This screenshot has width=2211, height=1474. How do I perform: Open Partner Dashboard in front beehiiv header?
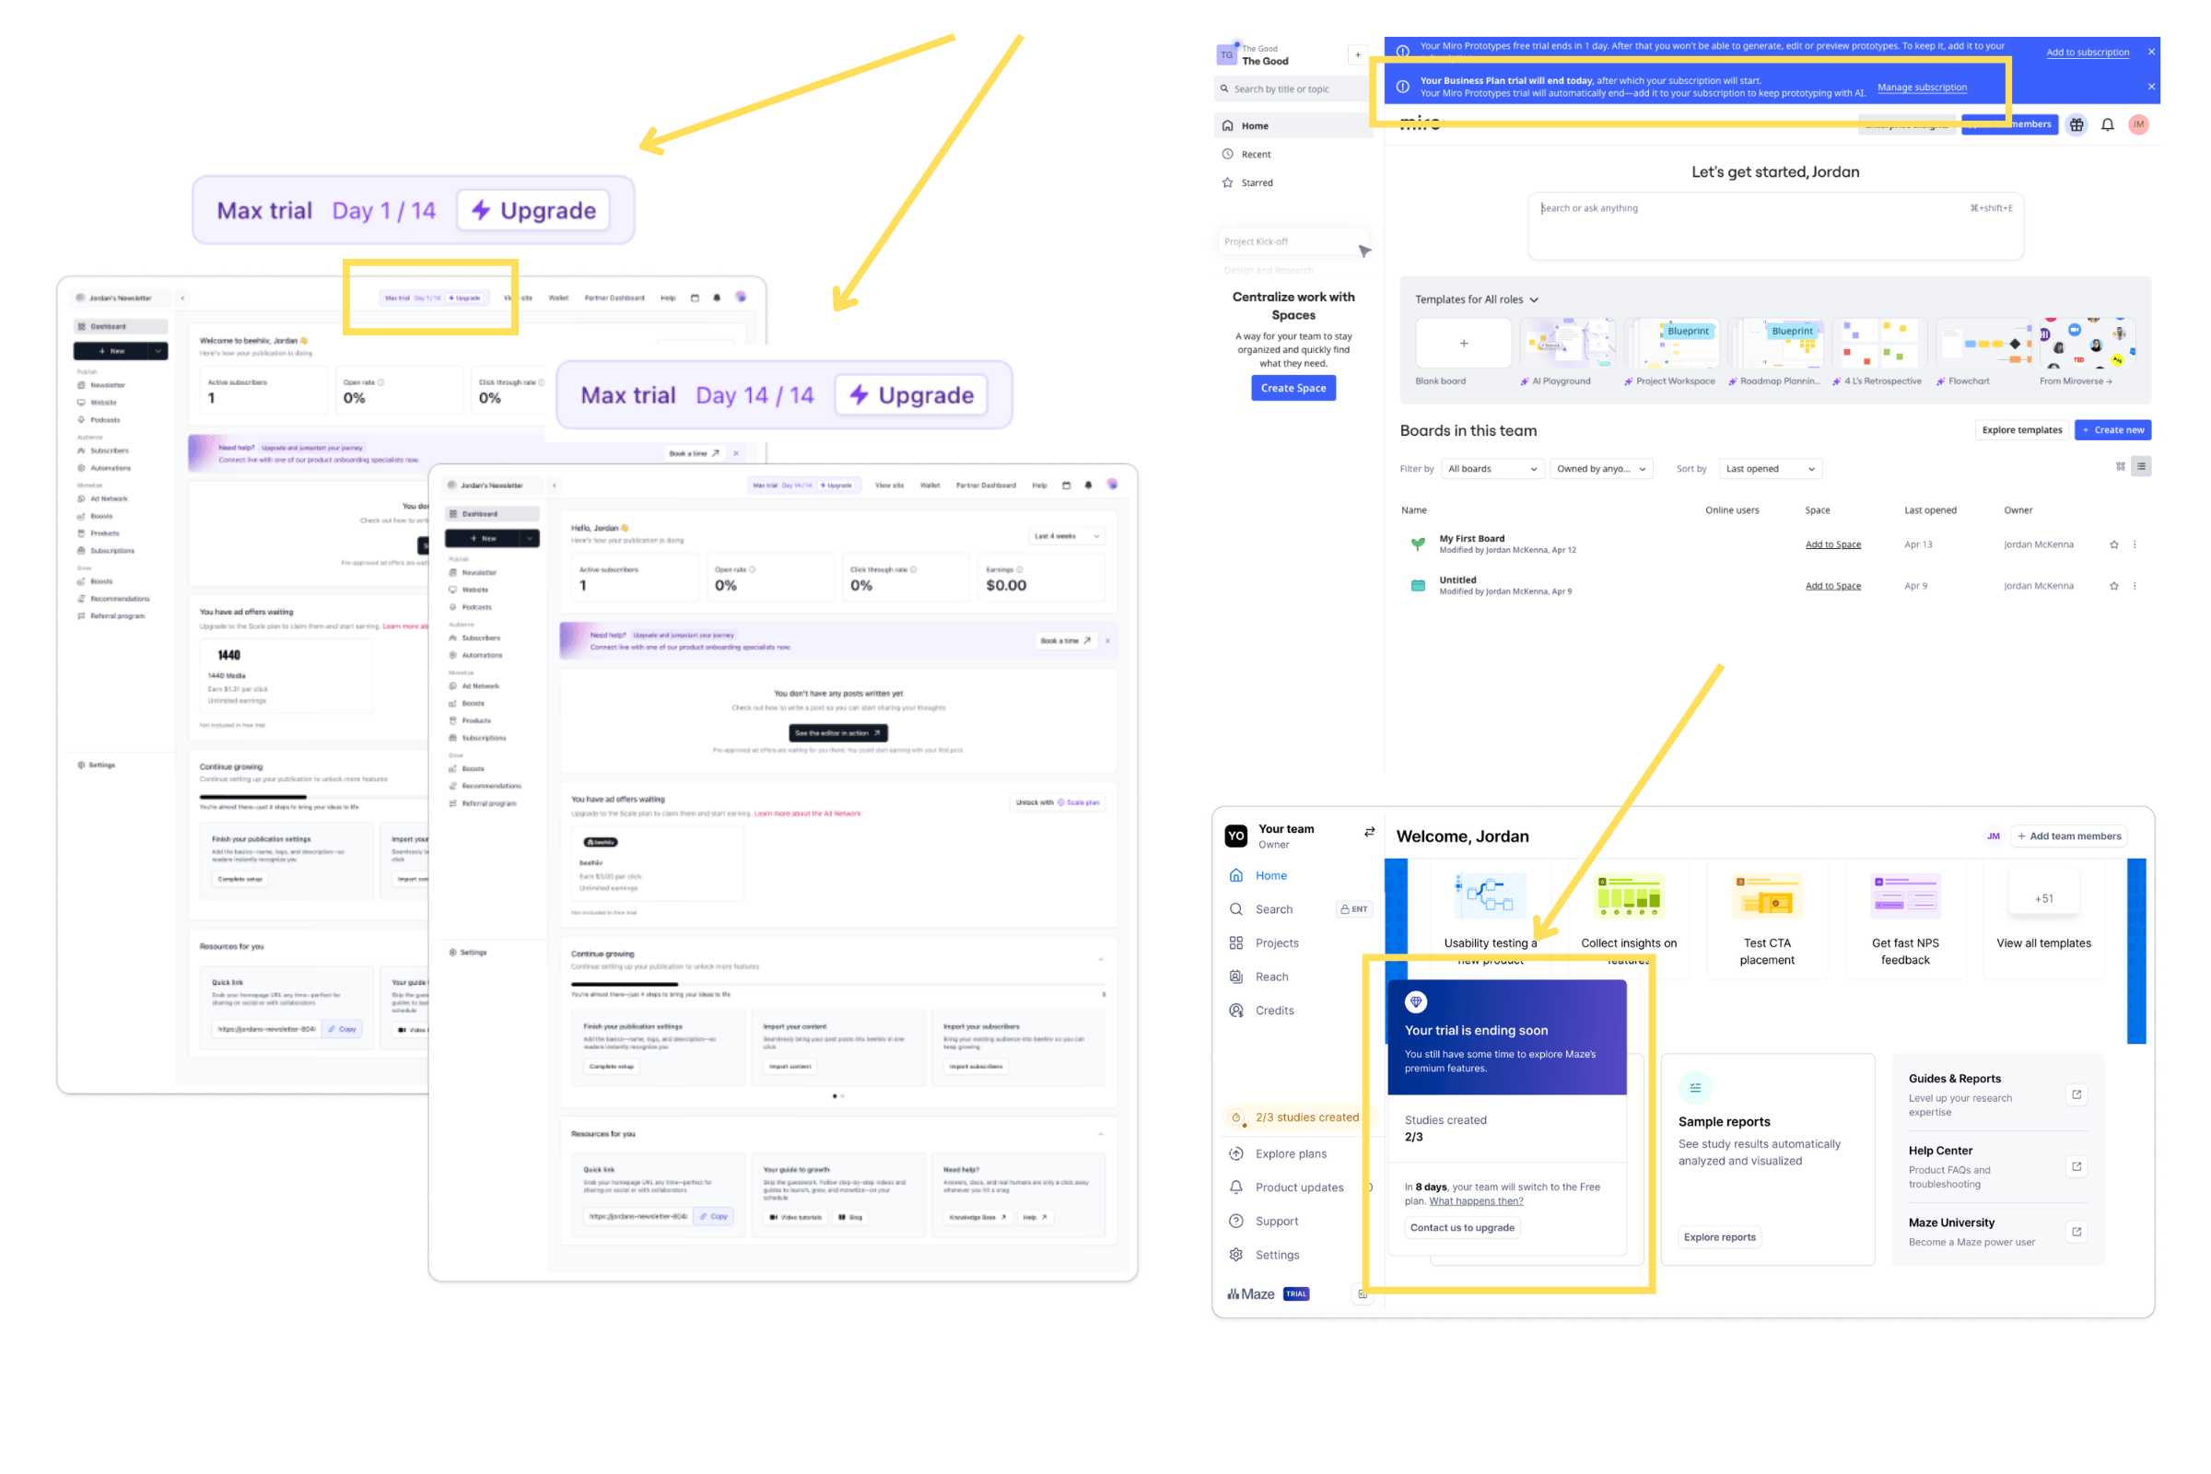click(x=985, y=485)
